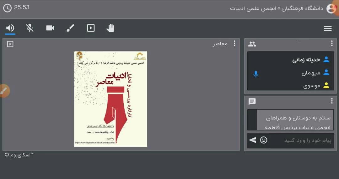
Task: Select participant حدیثه زمانی
Action: click(x=306, y=60)
